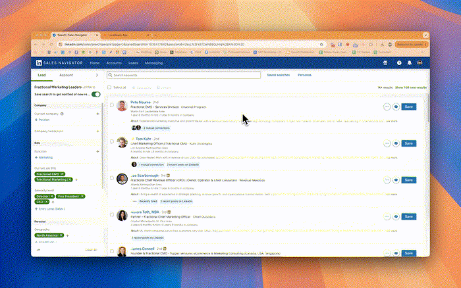Open the Personas link
The width and height of the screenshot is (461, 288).
(x=304, y=75)
